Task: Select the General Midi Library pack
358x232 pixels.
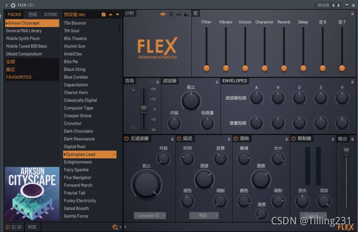Action: point(32,31)
